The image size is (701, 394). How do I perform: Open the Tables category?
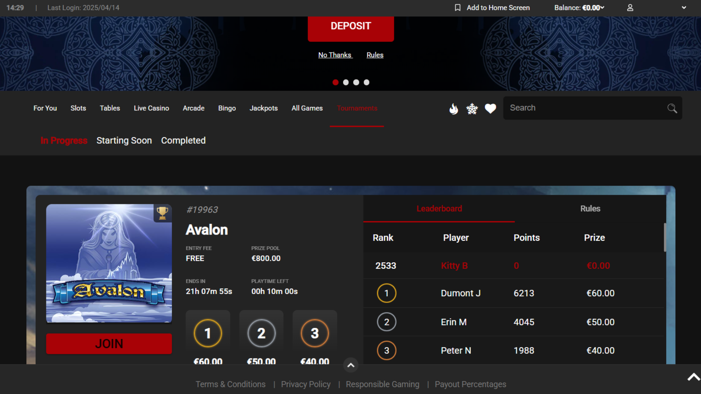(110, 108)
